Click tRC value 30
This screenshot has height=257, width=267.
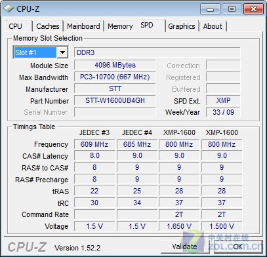click(94, 203)
